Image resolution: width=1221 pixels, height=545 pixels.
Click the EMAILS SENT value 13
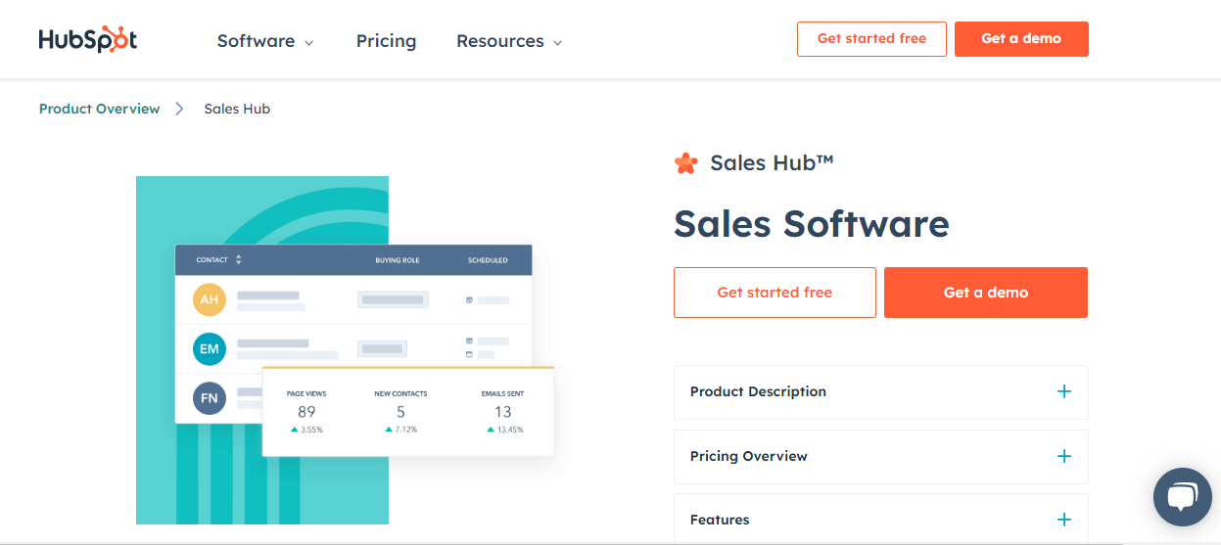tap(502, 412)
